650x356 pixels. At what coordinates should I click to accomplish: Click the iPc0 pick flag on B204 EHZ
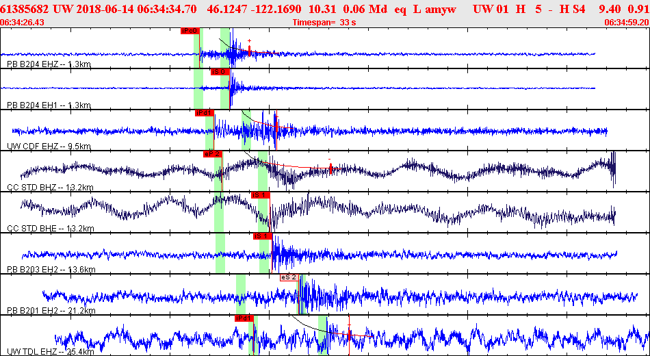pyautogui.click(x=190, y=31)
